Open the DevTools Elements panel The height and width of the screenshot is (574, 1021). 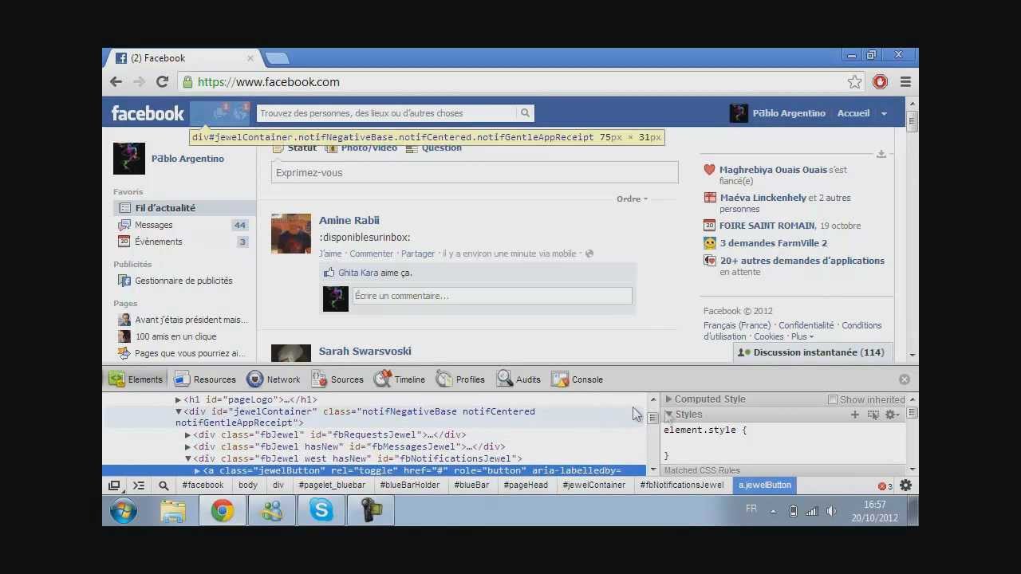point(137,379)
